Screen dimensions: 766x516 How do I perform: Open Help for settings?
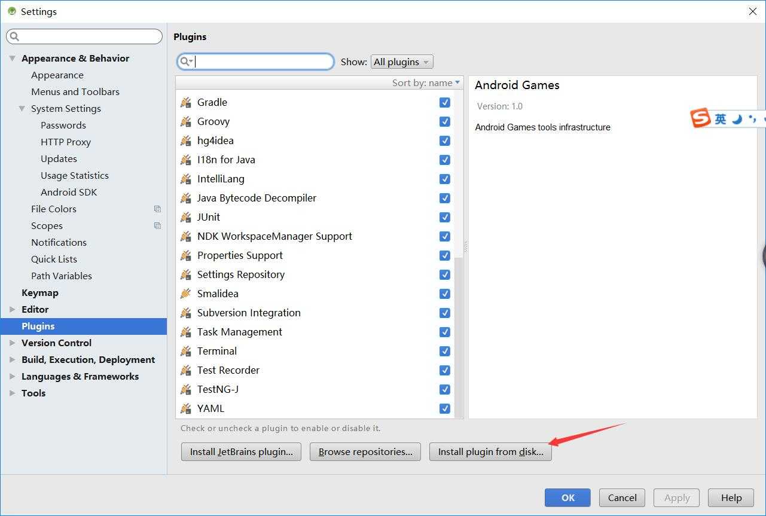tap(731, 497)
